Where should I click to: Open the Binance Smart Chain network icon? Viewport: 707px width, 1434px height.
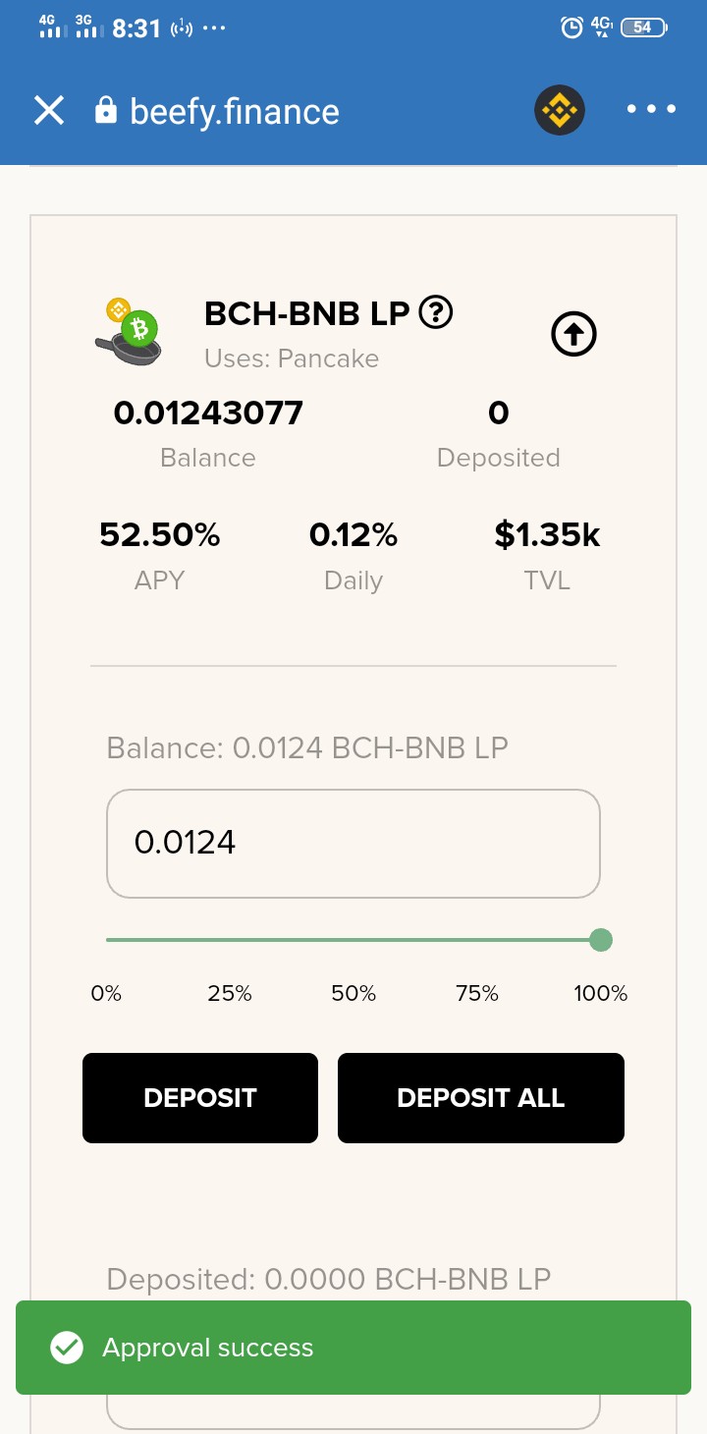[x=560, y=110]
